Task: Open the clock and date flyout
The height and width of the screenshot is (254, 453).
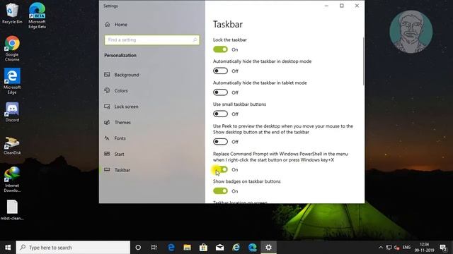Action: click(424, 248)
